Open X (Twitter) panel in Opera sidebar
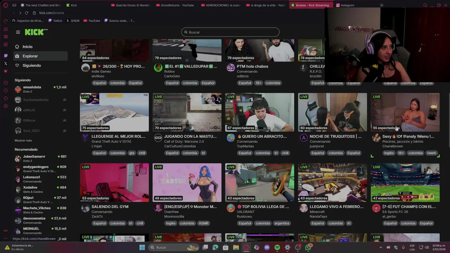 (6, 64)
